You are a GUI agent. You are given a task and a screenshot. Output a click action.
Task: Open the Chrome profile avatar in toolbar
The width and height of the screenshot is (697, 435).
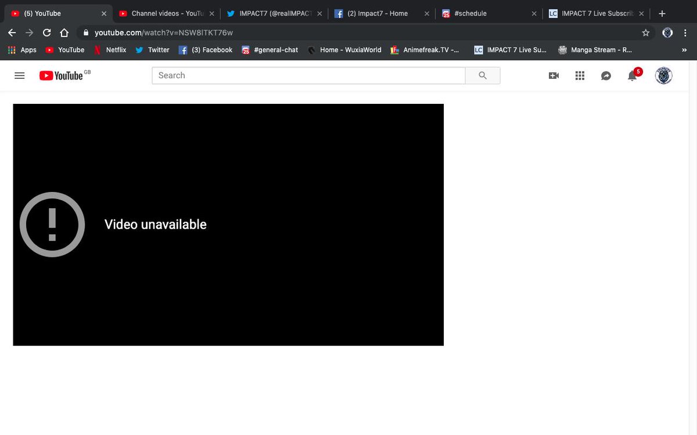point(667,33)
